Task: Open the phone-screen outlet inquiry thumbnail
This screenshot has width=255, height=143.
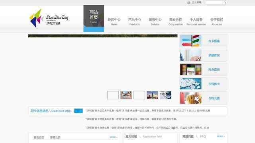Action: 190,70
